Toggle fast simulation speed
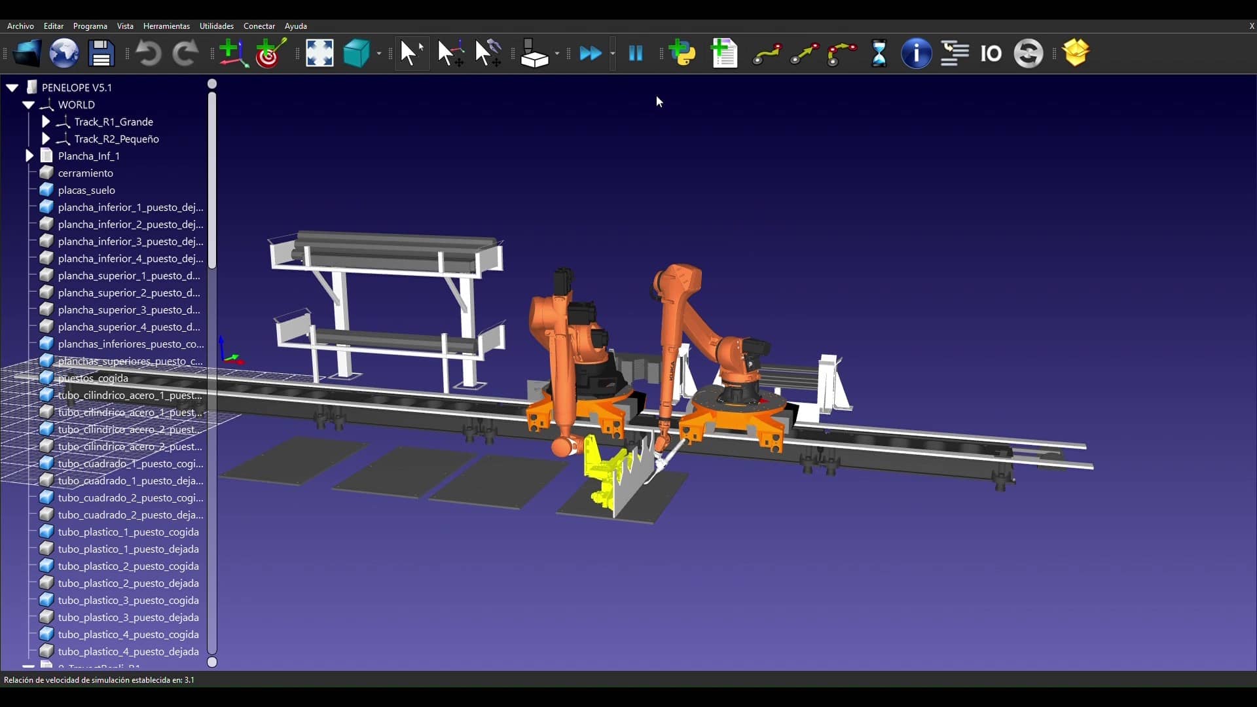The height and width of the screenshot is (707, 1257). pyautogui.click(x=591, y=53)
